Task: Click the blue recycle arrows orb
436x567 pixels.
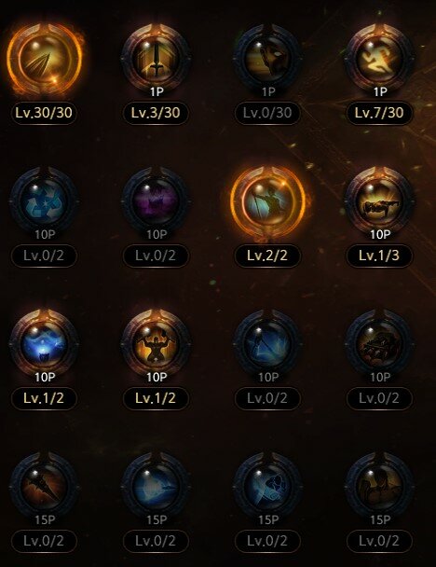Action: [44, 201]
